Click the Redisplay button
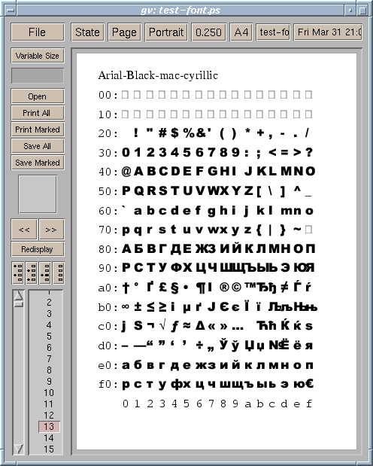The image size is (373, 466). pyautogui.click(x=38, y=249)
